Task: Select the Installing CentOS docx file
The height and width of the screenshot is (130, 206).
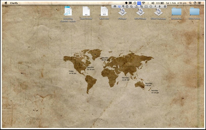Action: pyautogui.click(x=68, y=12)
